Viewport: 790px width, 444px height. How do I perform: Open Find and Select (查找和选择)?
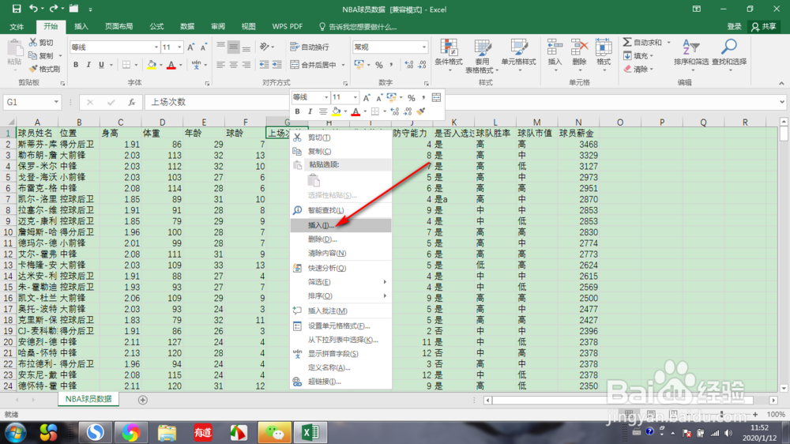(729, 54)
